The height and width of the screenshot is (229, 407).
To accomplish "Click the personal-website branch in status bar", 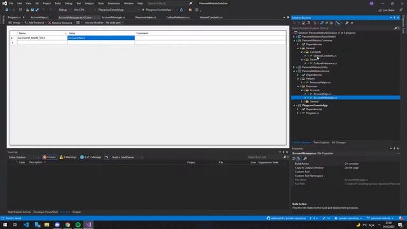I will (380, 218).
